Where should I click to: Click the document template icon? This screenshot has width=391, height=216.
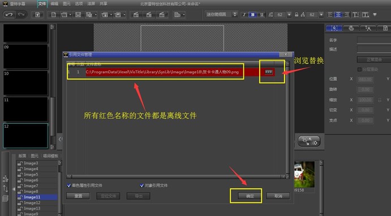[x=177, y=15]
